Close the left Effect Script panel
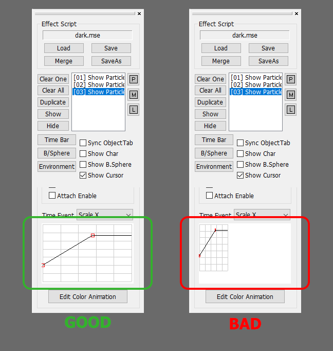The height and width of the screenshot is (351, 333). [139, 14]
